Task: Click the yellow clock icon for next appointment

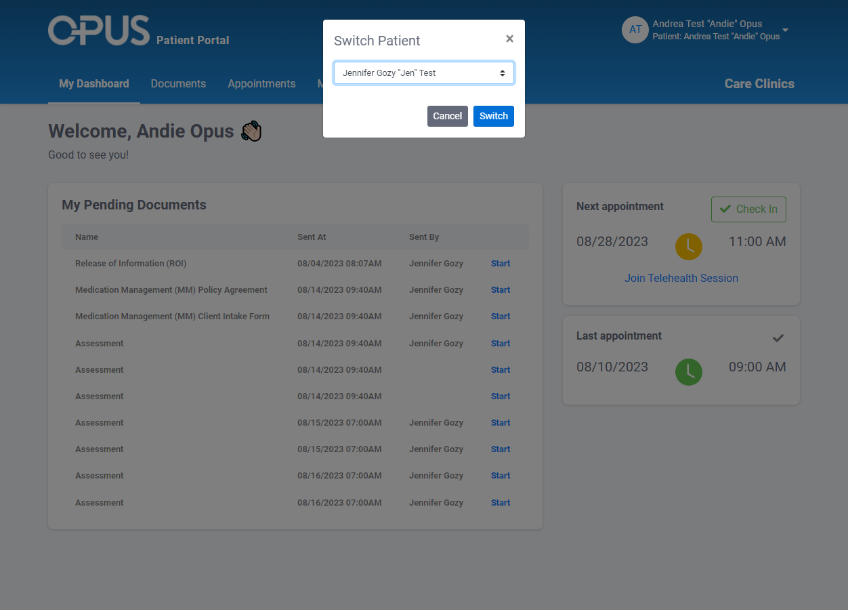Action: click(689, 246)
